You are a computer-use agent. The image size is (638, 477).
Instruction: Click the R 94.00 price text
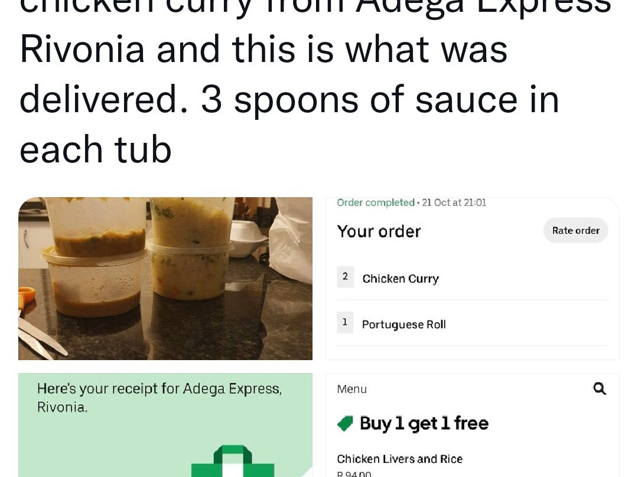354,473
